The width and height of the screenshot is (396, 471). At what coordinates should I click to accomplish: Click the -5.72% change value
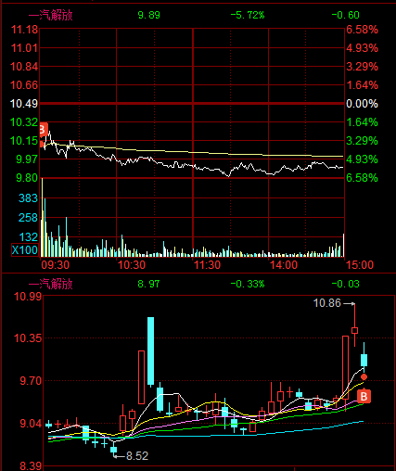tap(248, 15)
